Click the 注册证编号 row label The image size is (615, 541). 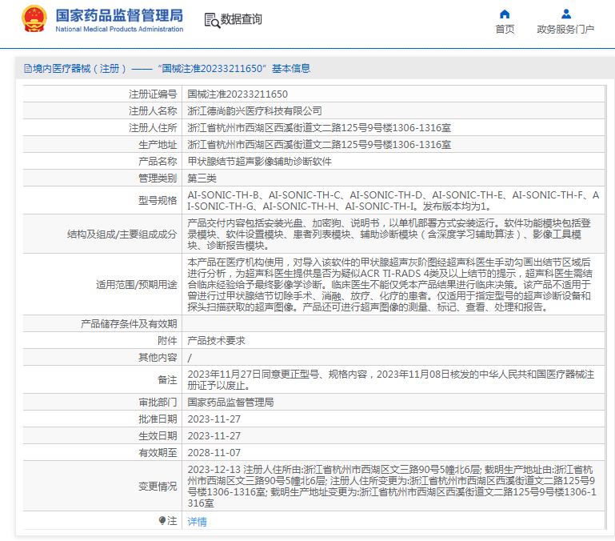click(x=153, y=94)
